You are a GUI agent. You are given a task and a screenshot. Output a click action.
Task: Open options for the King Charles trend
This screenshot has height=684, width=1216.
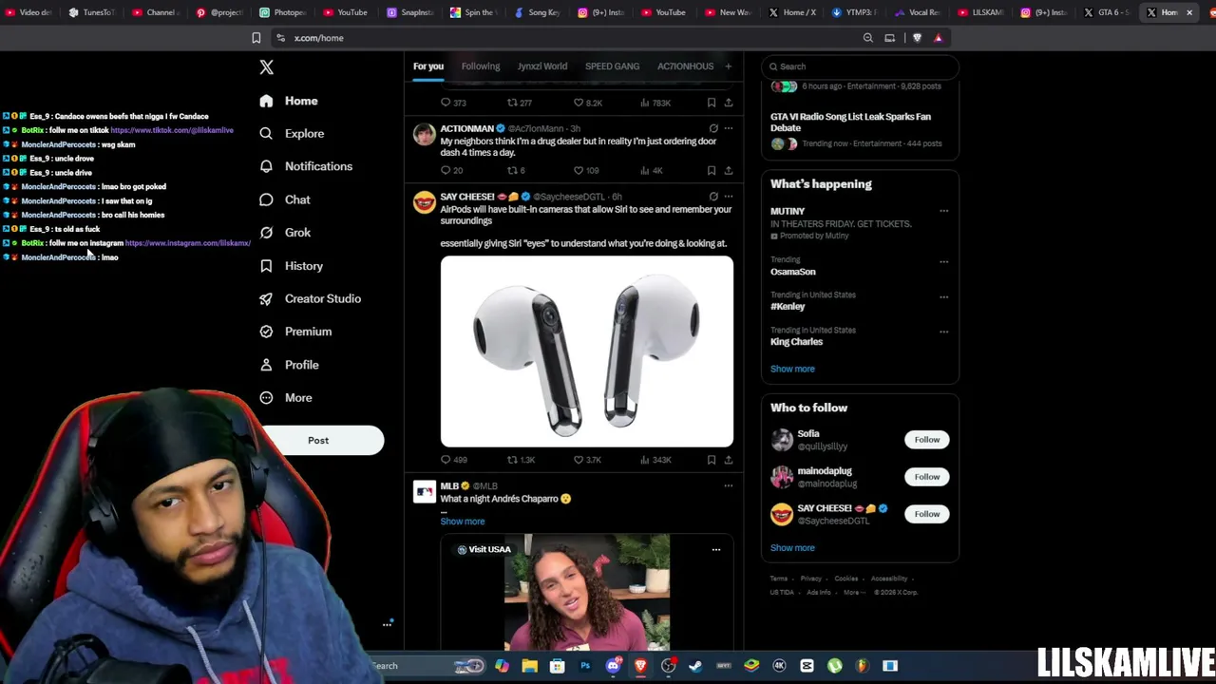pyautogui.click(x=943, y=332)
